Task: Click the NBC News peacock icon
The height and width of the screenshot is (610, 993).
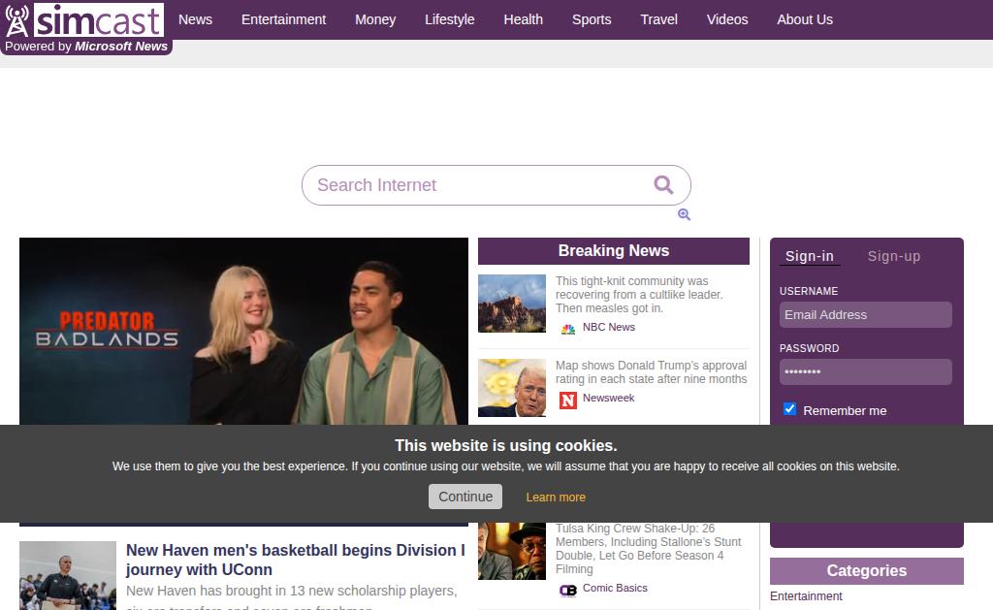Action: click(568, 329)
